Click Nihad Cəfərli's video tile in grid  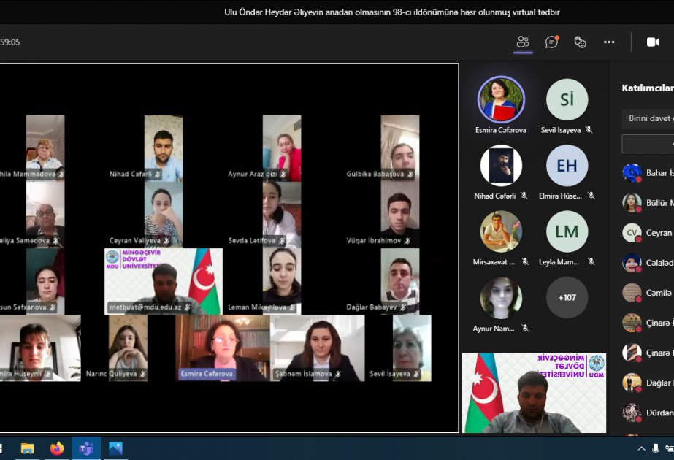(164, 148)
